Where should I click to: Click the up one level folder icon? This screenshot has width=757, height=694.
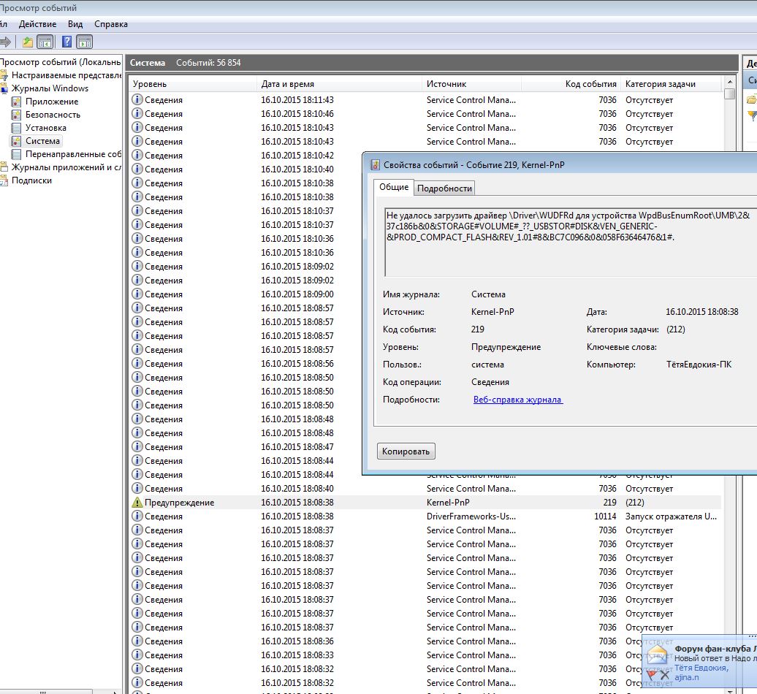[28, 42]
